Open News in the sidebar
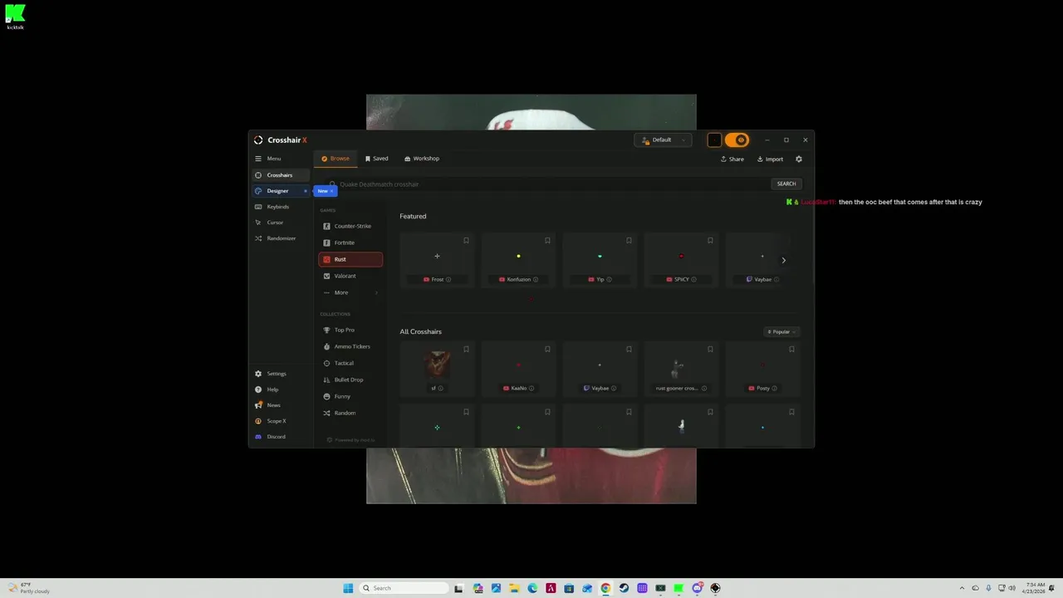This screenshot has height=598, width=1063. tap(281, 405)
